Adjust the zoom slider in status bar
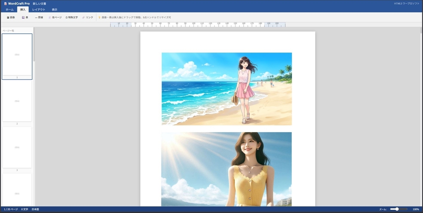This screenshot has height=213, width=423. coord(399,209)
